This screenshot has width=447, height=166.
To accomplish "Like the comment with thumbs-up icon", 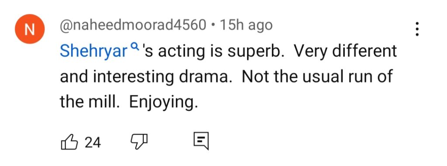I will (x=69, y=142).
